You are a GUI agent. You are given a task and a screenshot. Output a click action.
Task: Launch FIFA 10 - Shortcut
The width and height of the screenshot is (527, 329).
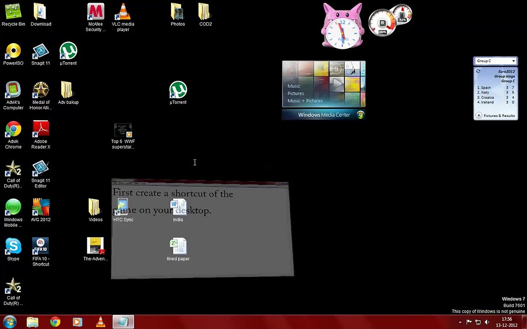tap(41, 252)
